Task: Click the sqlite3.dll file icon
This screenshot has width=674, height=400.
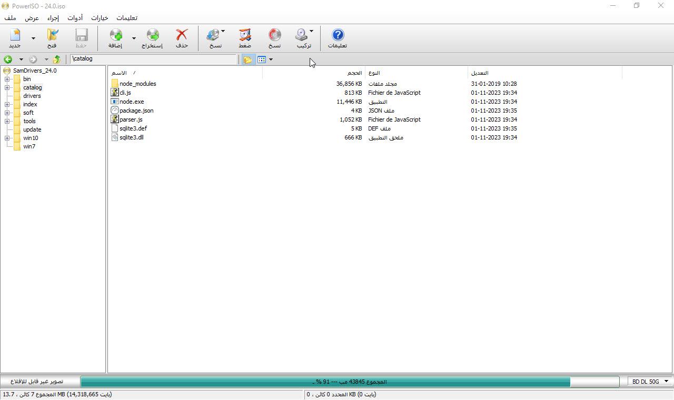Action: pyautogui.click(x=115, y=137)
